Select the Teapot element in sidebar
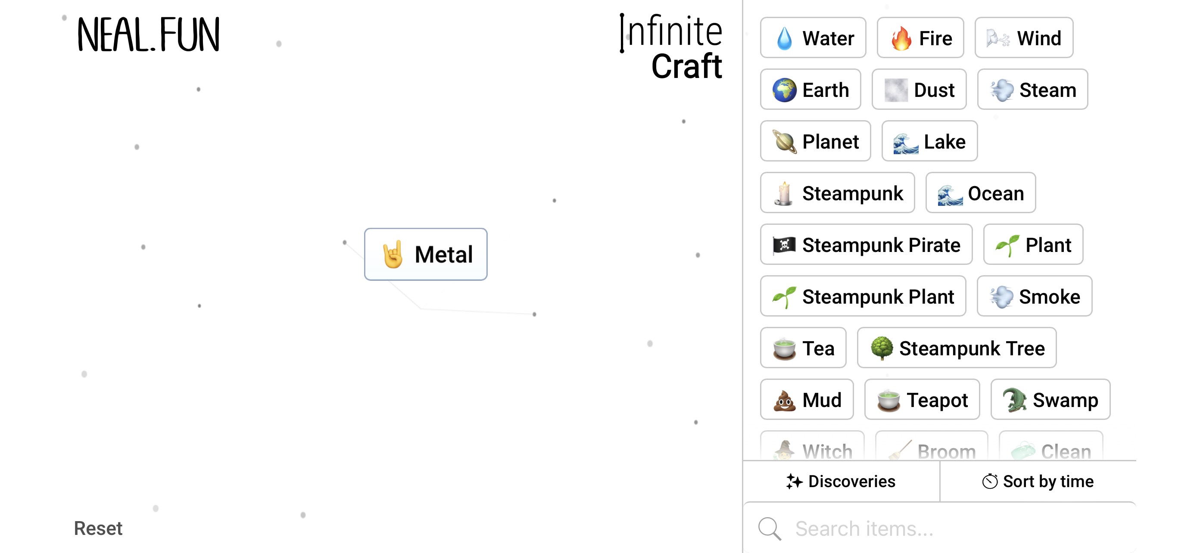 (922, 399)
